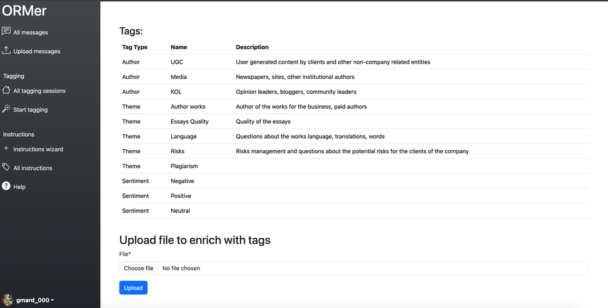Click the All messages chat icon

[x=6, y=31]
